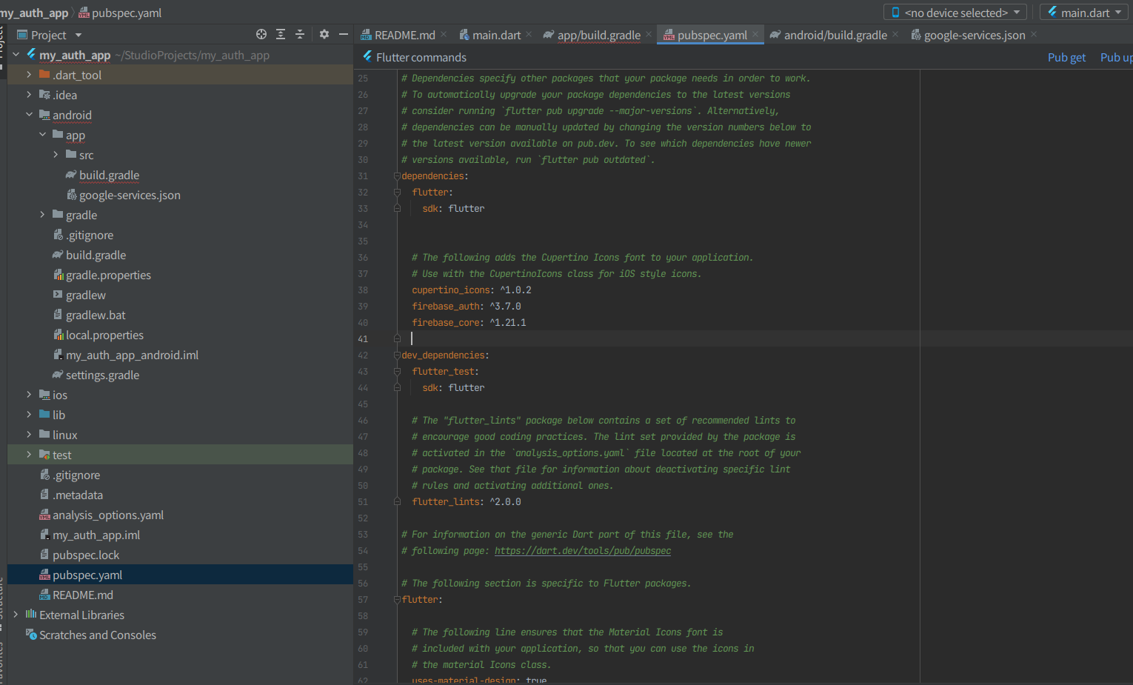Open the dart.dev pubspec hyperlink
1133x685 pixels.
coord(582,551)
